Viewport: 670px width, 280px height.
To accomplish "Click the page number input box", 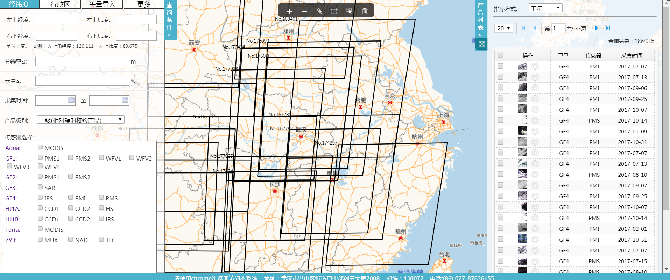I will click(559, 28).
